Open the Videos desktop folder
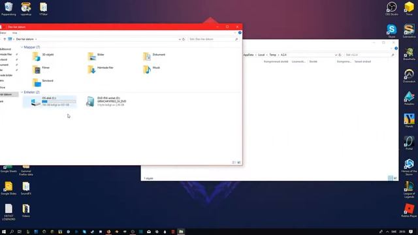 tap(26, 210)
